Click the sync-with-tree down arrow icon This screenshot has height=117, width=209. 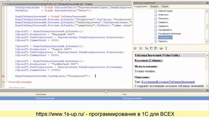(156, 48)
